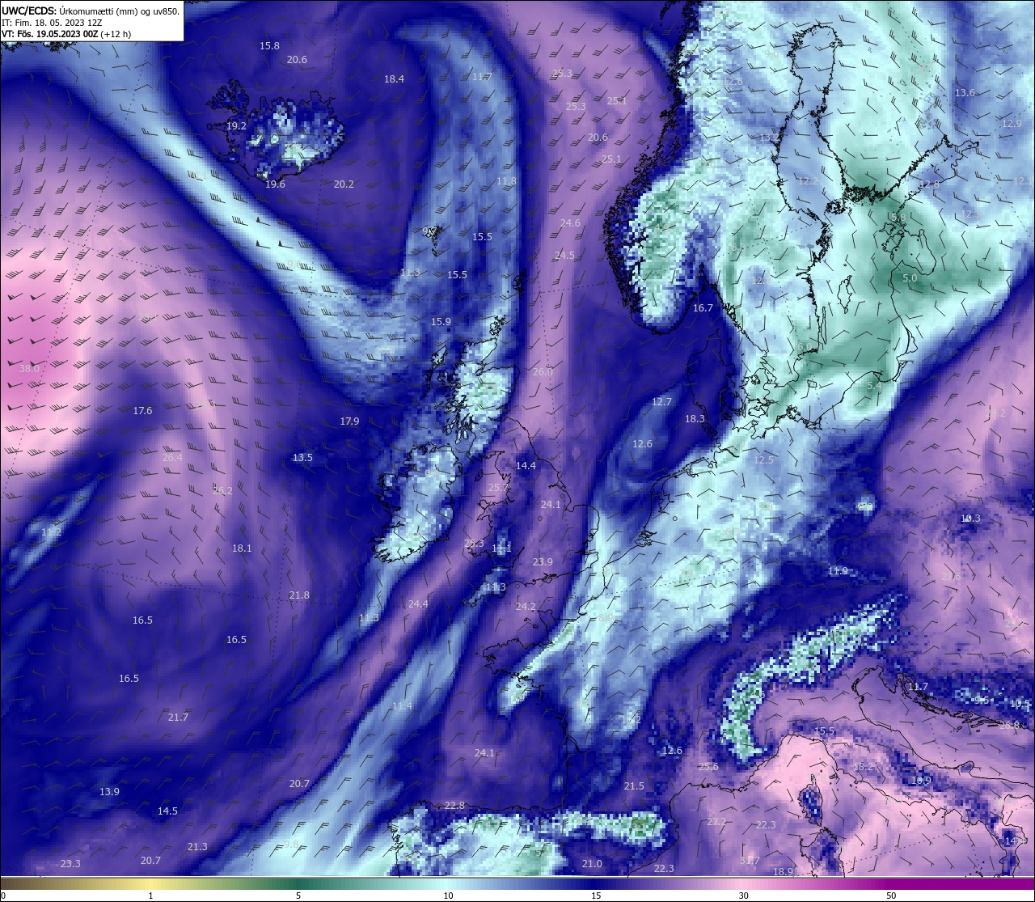Click the 11.8 value label

point(506,181)
